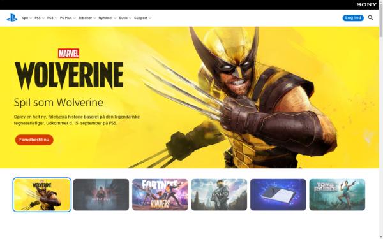This screenshot has width=383, height=239.
Task: Expand the Tilbehør dropdown menu
Action: click(x=87, y=18)
